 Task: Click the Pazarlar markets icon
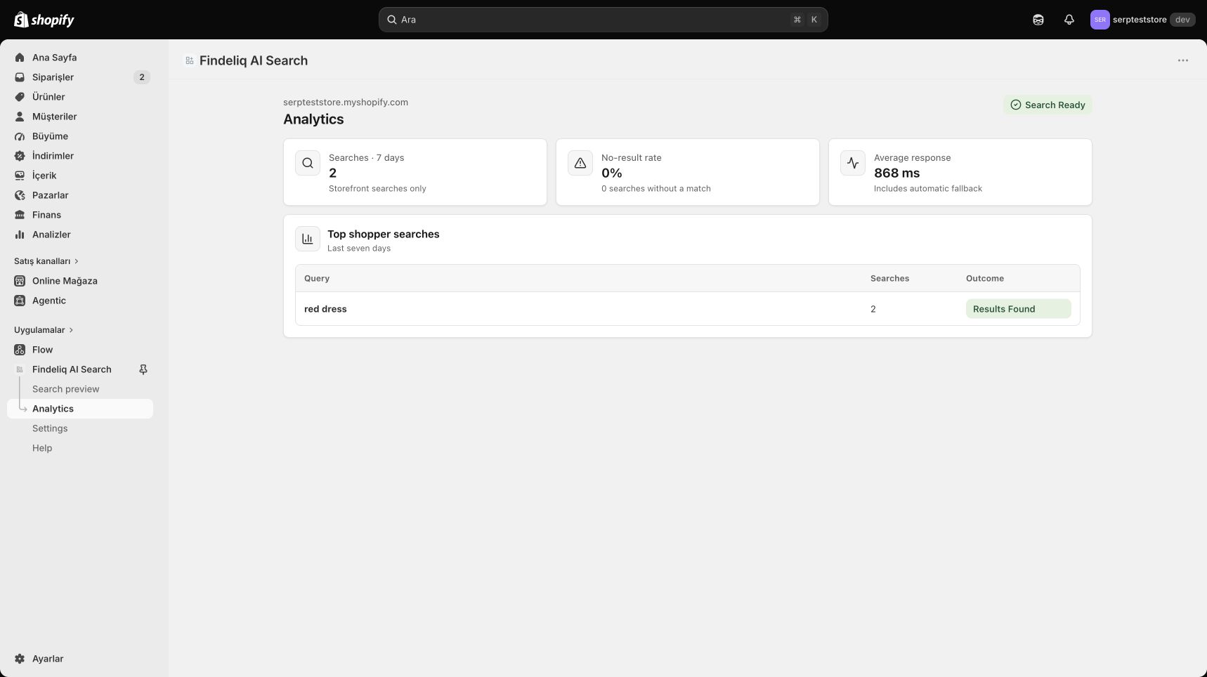point(20,195)
